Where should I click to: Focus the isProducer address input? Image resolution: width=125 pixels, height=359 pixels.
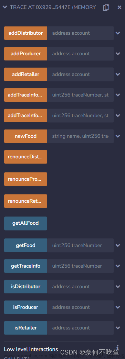pyautogui.click(x=80, y=307)
